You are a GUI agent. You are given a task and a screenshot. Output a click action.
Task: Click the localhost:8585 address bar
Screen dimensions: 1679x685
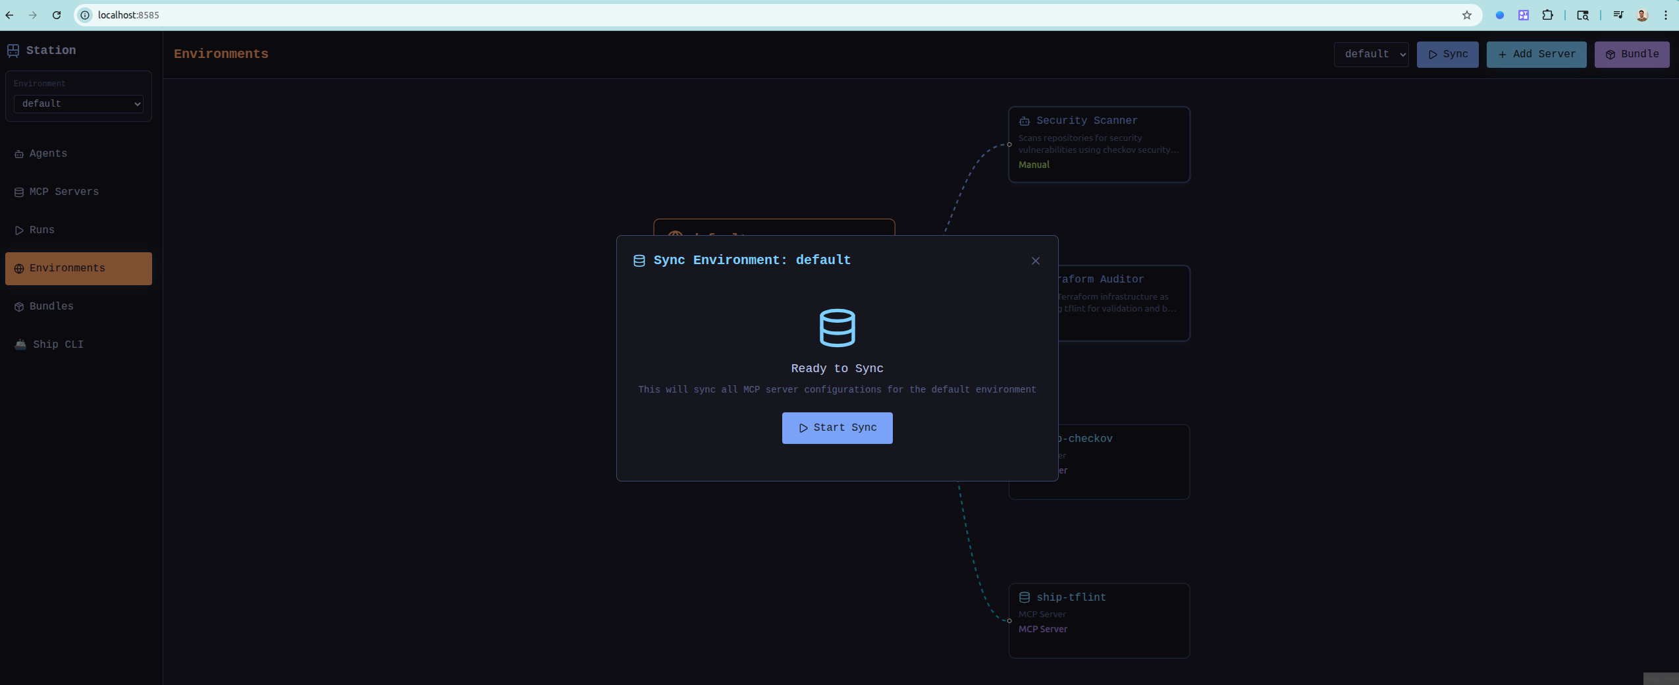[778, 15]
